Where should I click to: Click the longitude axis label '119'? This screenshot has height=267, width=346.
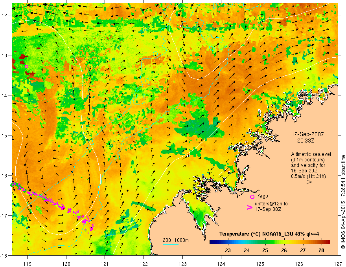pyautogui.click(x=28, y=264)
